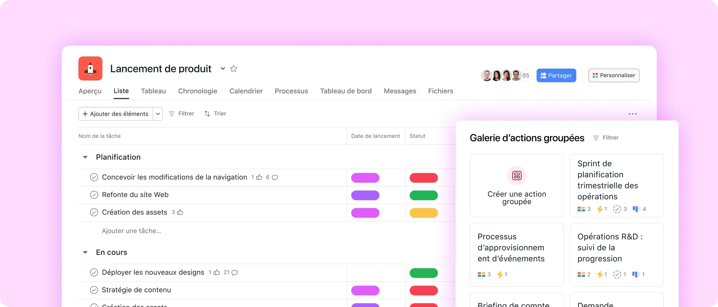Viewport: 718px width, 307px height.
Task: Open the Messages tab
Action: tap(400, 91)
